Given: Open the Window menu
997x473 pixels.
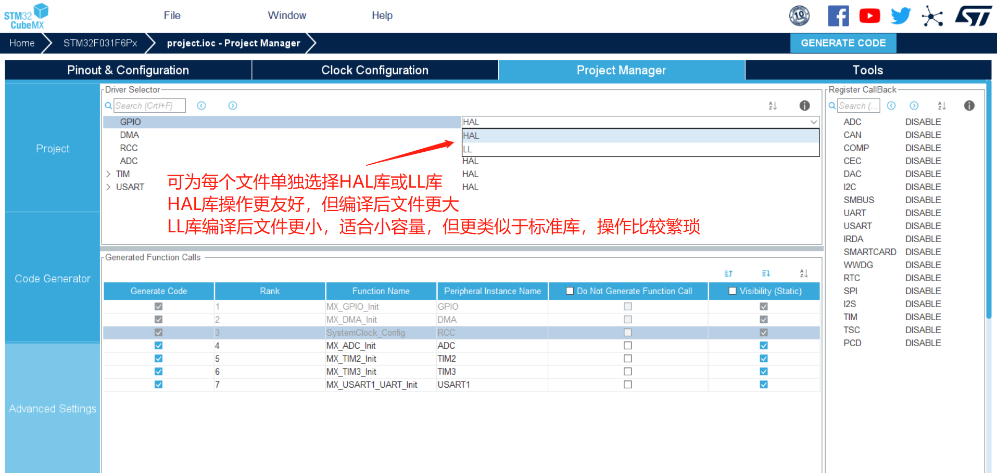Looking at the screenshot, I should tap(287, 16).
